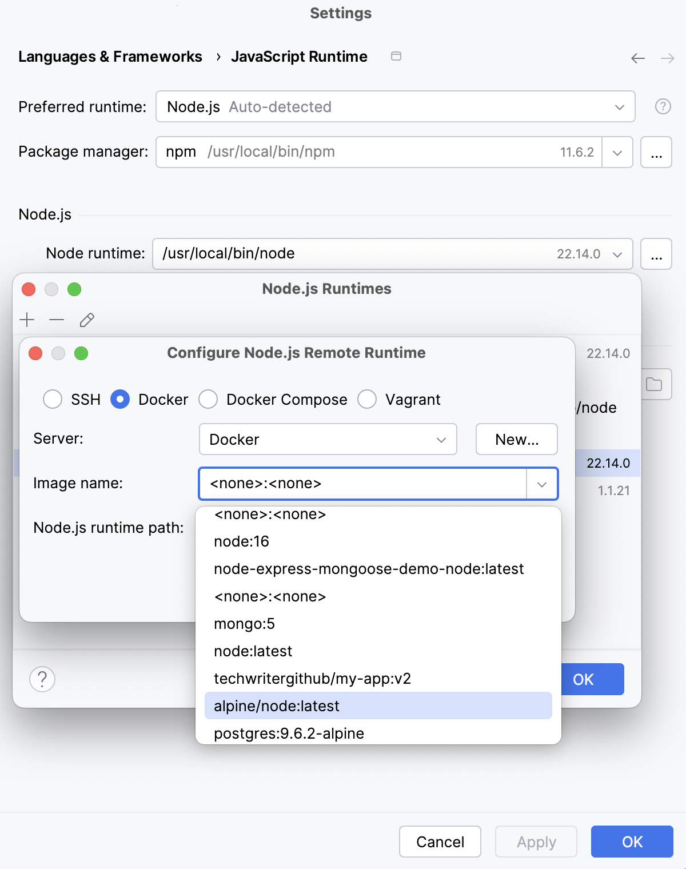Switch to the Vagrant option
Screen dimensions: 686x869
[367, 399]
